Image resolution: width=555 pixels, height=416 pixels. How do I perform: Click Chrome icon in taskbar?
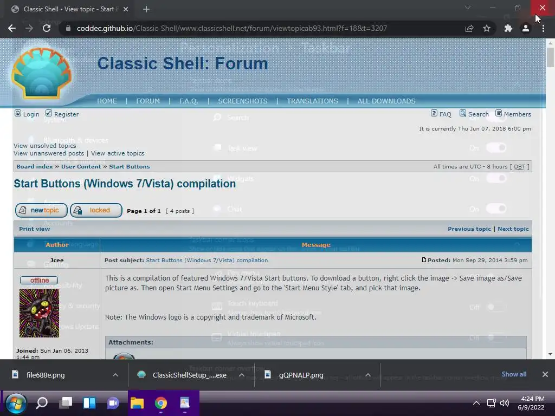pyautogui.click(x=160, y=403)
